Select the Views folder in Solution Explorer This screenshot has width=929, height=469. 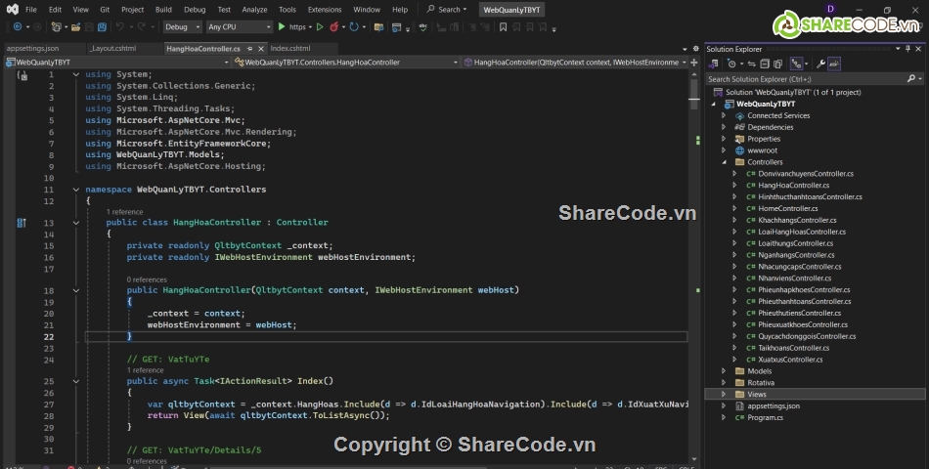click(x=757, y=395)
